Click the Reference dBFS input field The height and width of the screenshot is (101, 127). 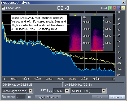[21, 97]
